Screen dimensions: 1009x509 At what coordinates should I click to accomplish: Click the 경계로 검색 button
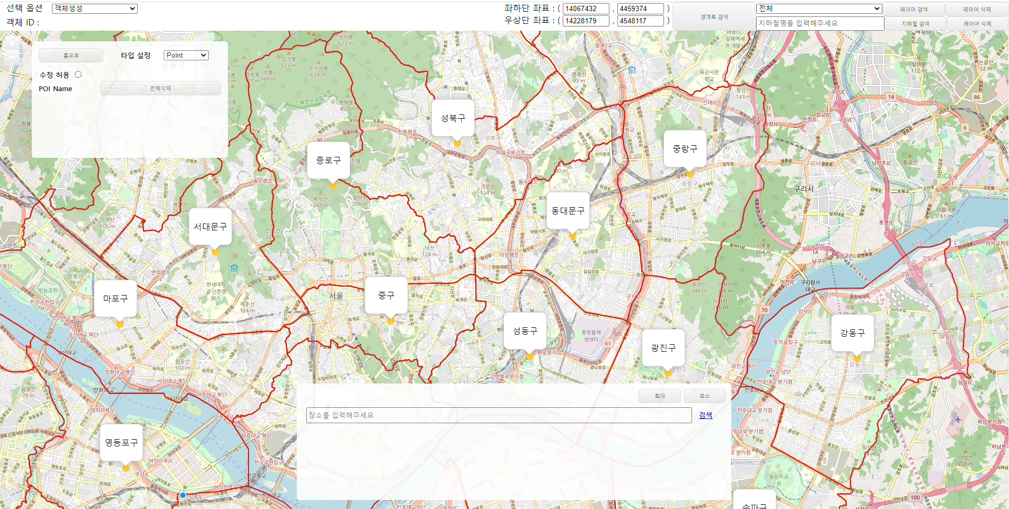pyautogui.click(x=714, y=16)
